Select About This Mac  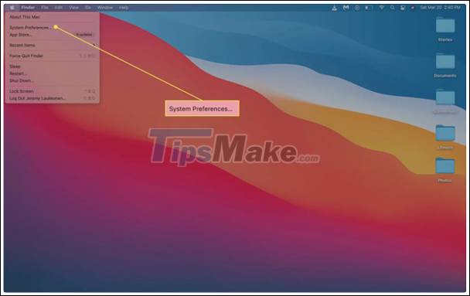[x=52, y=17]
